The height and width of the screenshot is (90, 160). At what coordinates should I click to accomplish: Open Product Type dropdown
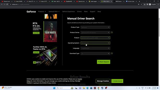pos(95,27)
